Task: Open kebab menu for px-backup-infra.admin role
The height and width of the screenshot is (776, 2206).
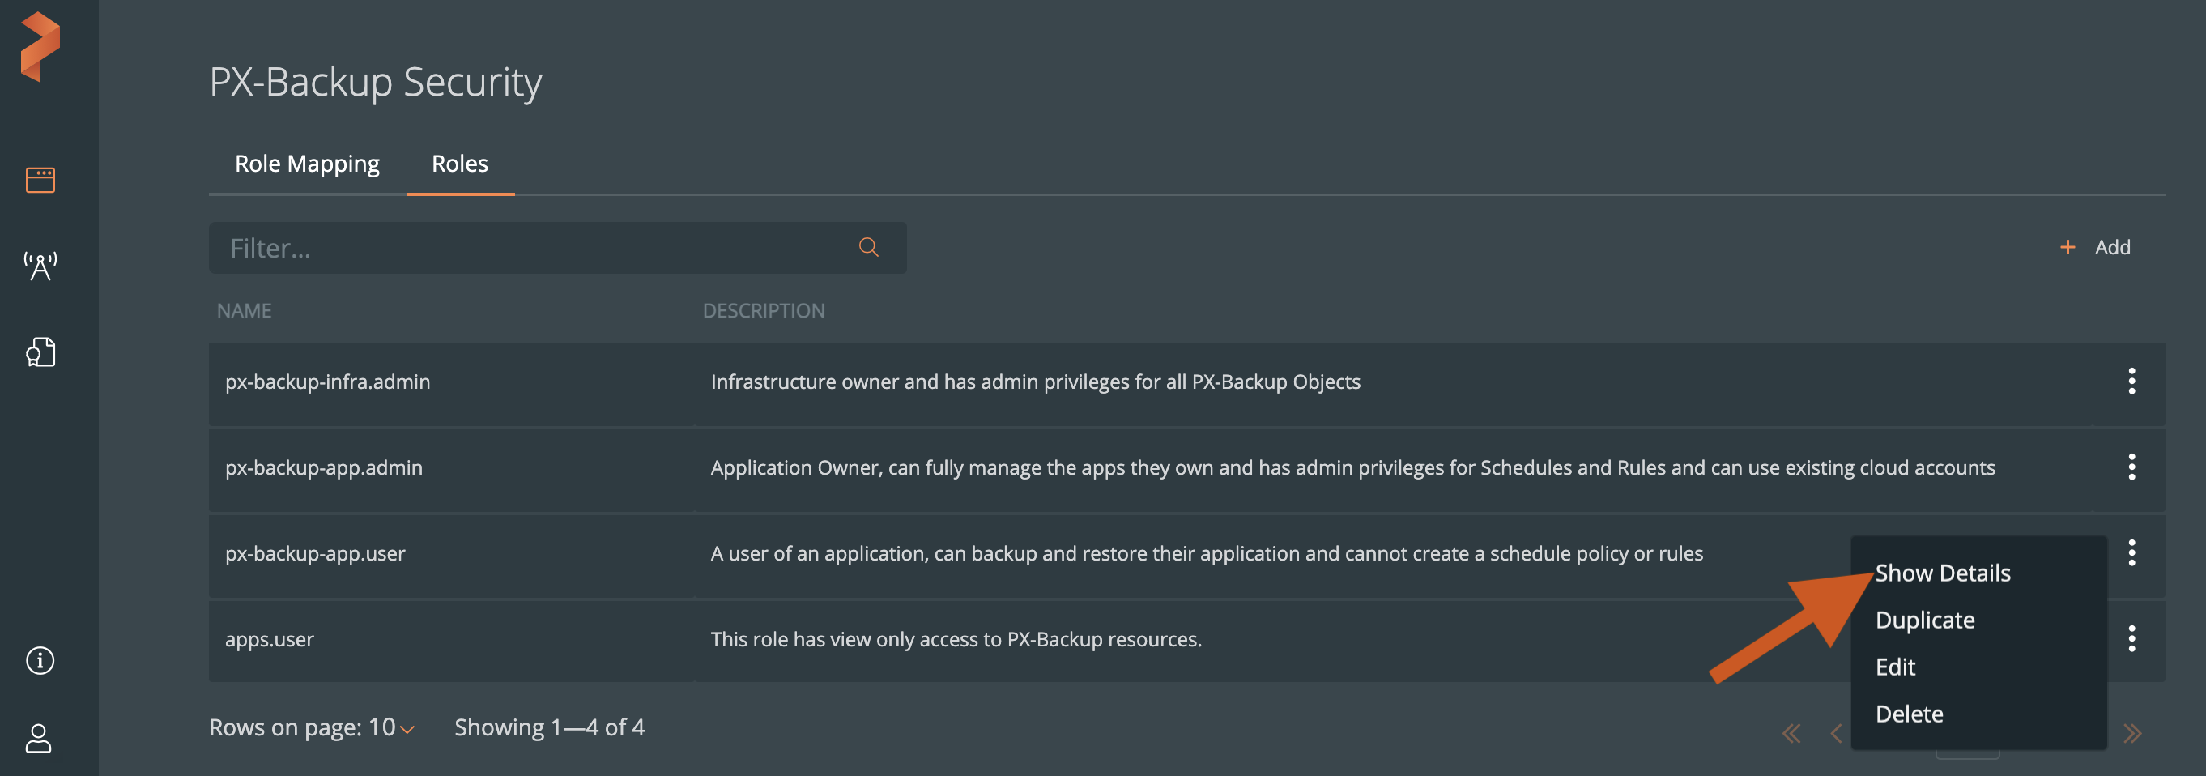Action: [x=2131, y=382]
